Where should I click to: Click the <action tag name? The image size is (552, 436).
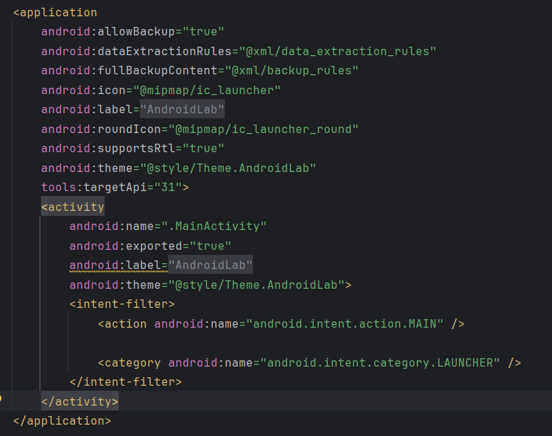[122, 323]
